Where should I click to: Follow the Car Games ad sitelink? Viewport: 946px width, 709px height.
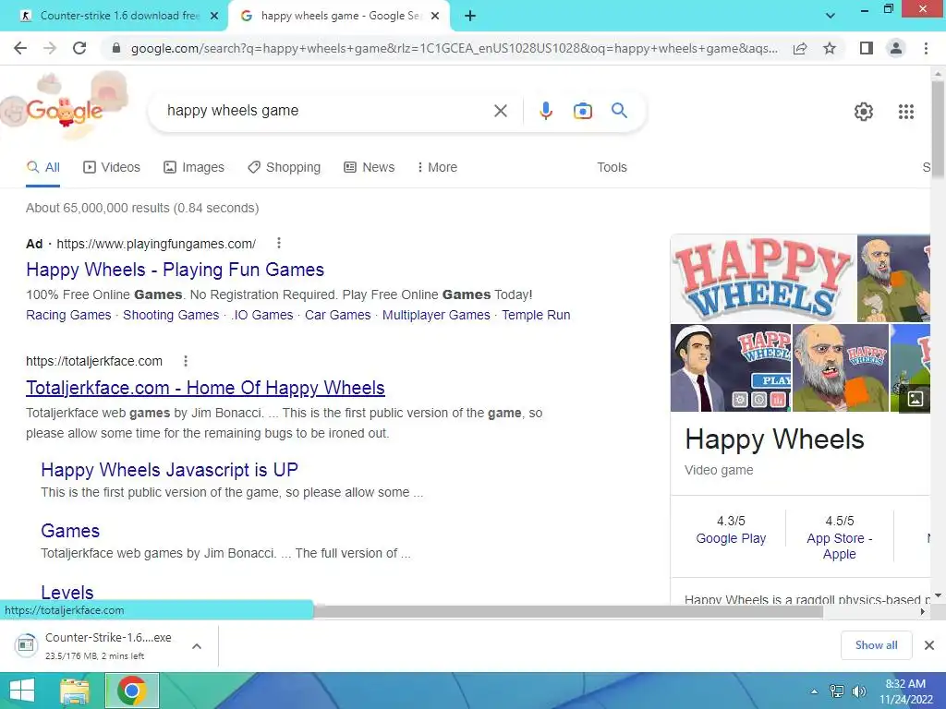(x=338, y=315)
